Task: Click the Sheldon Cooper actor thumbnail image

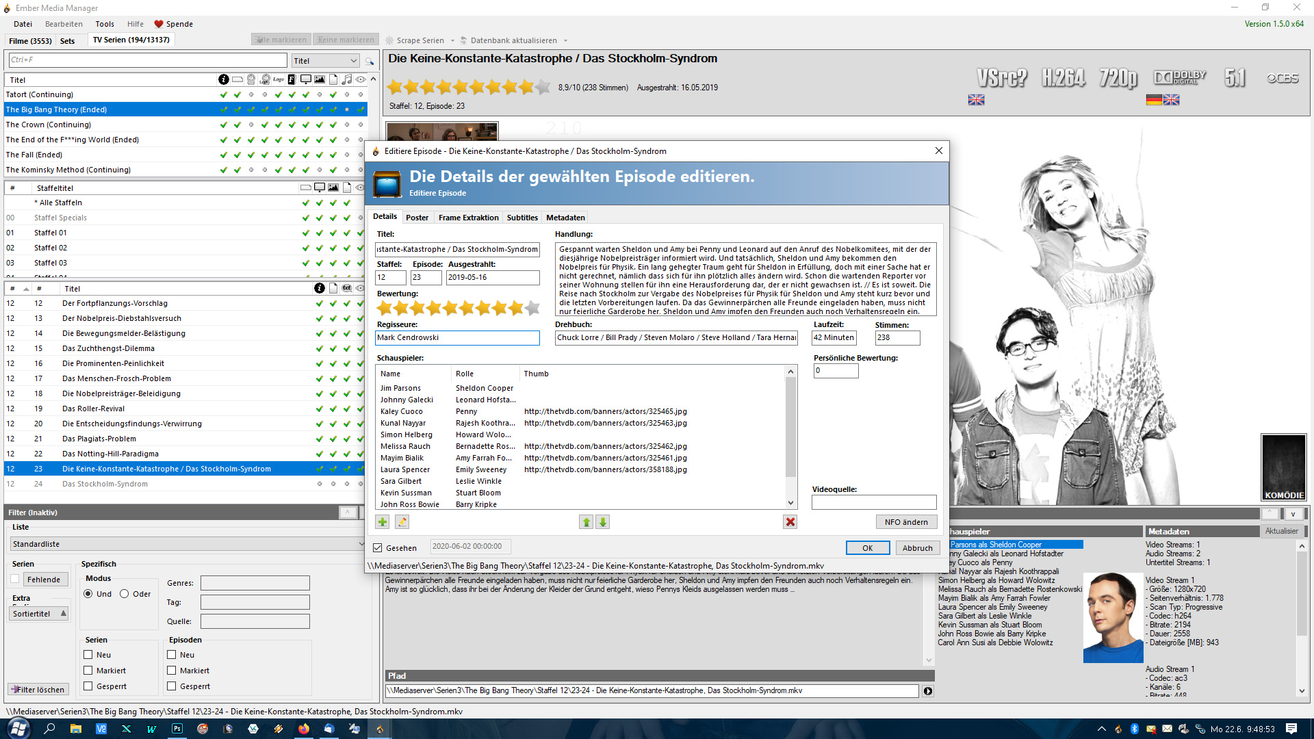Action: point(1113,618)
